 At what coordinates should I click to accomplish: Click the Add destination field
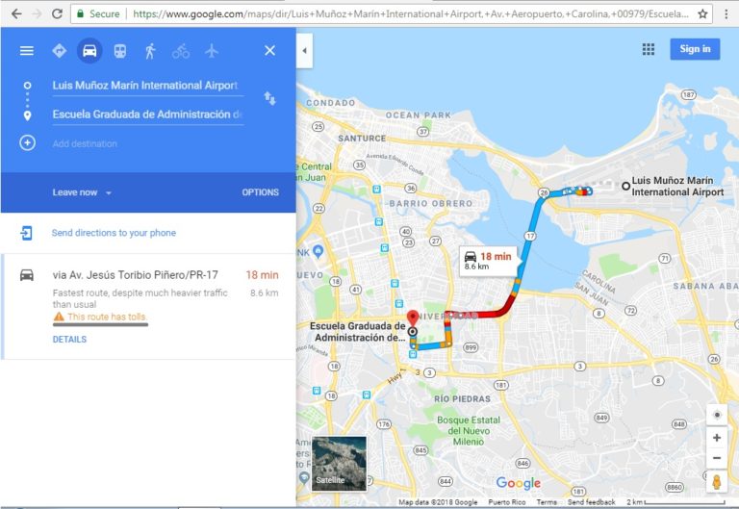[148, 143]
